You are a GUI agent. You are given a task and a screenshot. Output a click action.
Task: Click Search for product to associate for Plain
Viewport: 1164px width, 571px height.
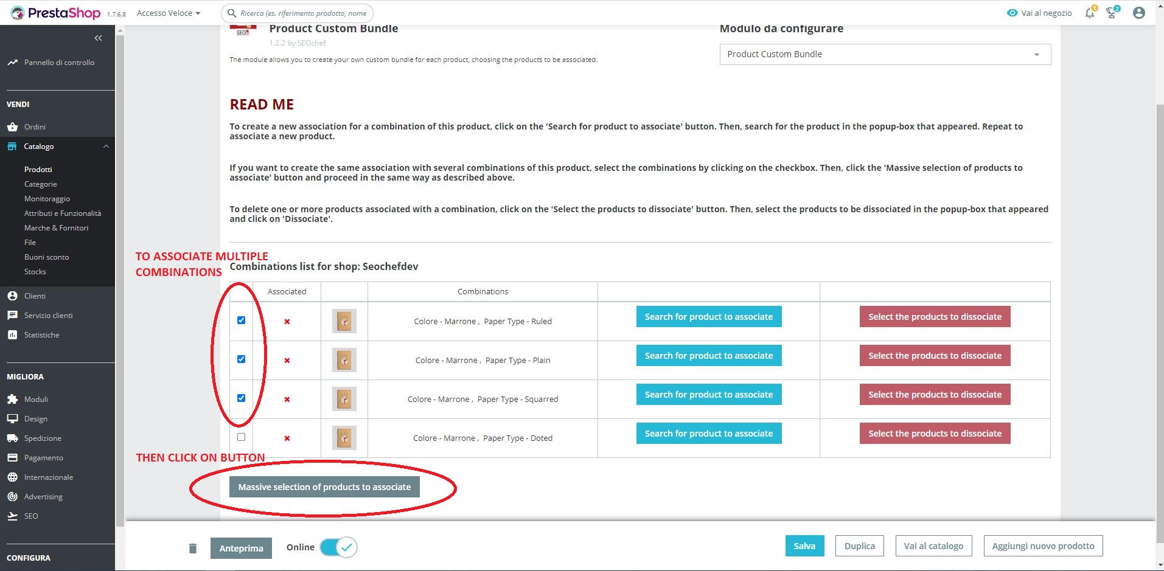point(709,356)
